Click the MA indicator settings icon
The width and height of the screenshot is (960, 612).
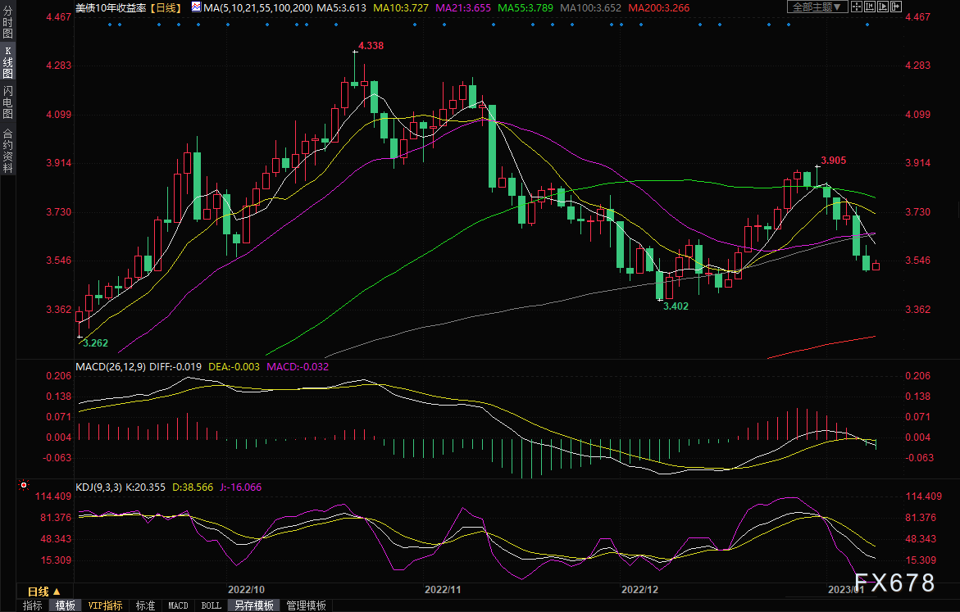pyautogui.click(x=196, y=7)
